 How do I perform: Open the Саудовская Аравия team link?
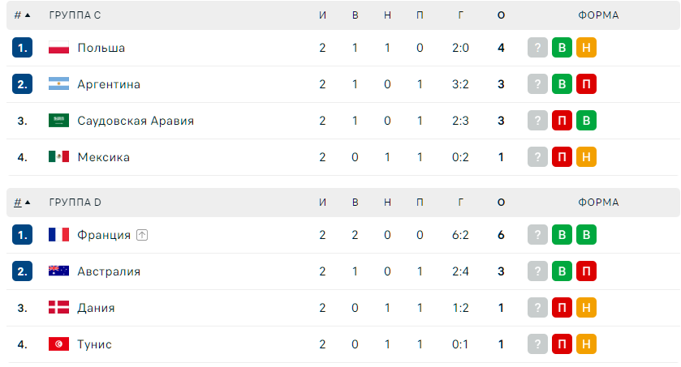tap(136, 121)
